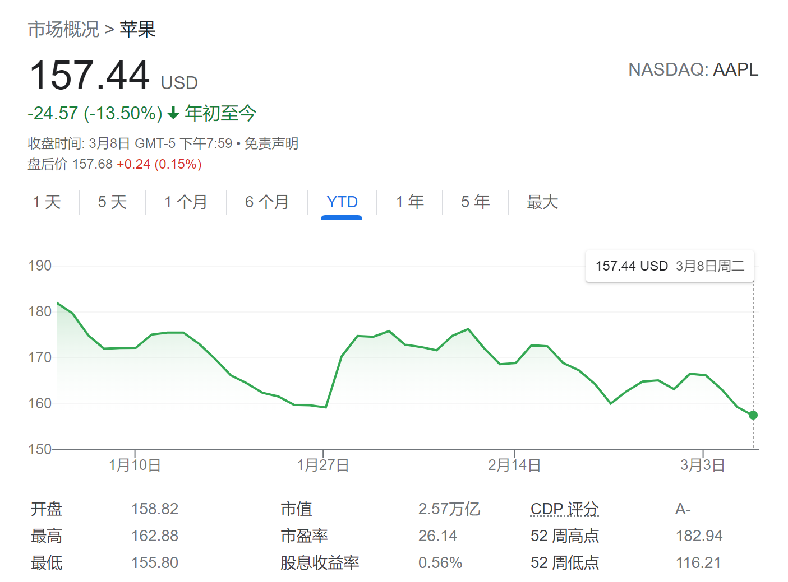Image resolution: width=788 pixels, height=582 pixels.
Task: Click the 开盘 label
Action: coord(47,509)
